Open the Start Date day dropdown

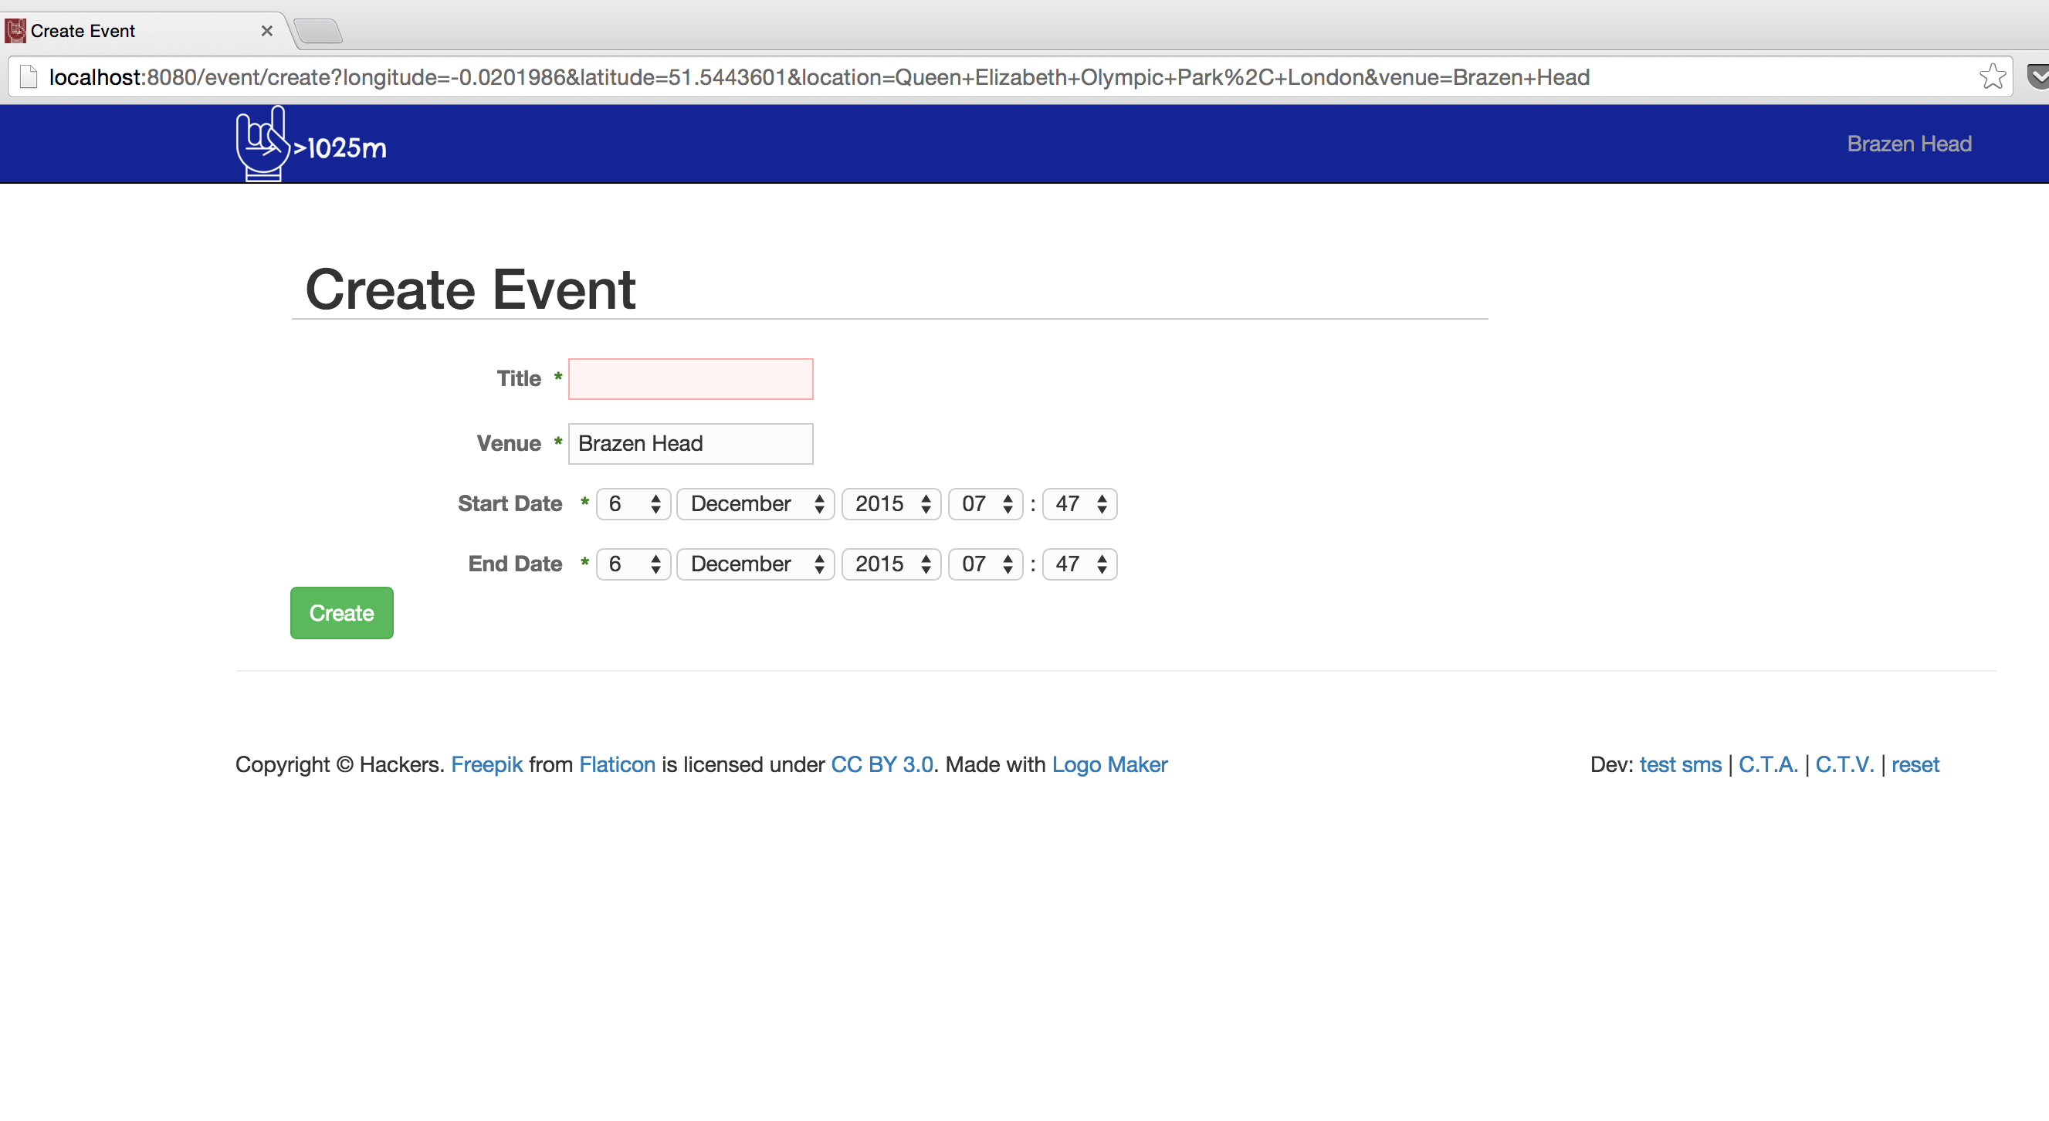point(633,503)
